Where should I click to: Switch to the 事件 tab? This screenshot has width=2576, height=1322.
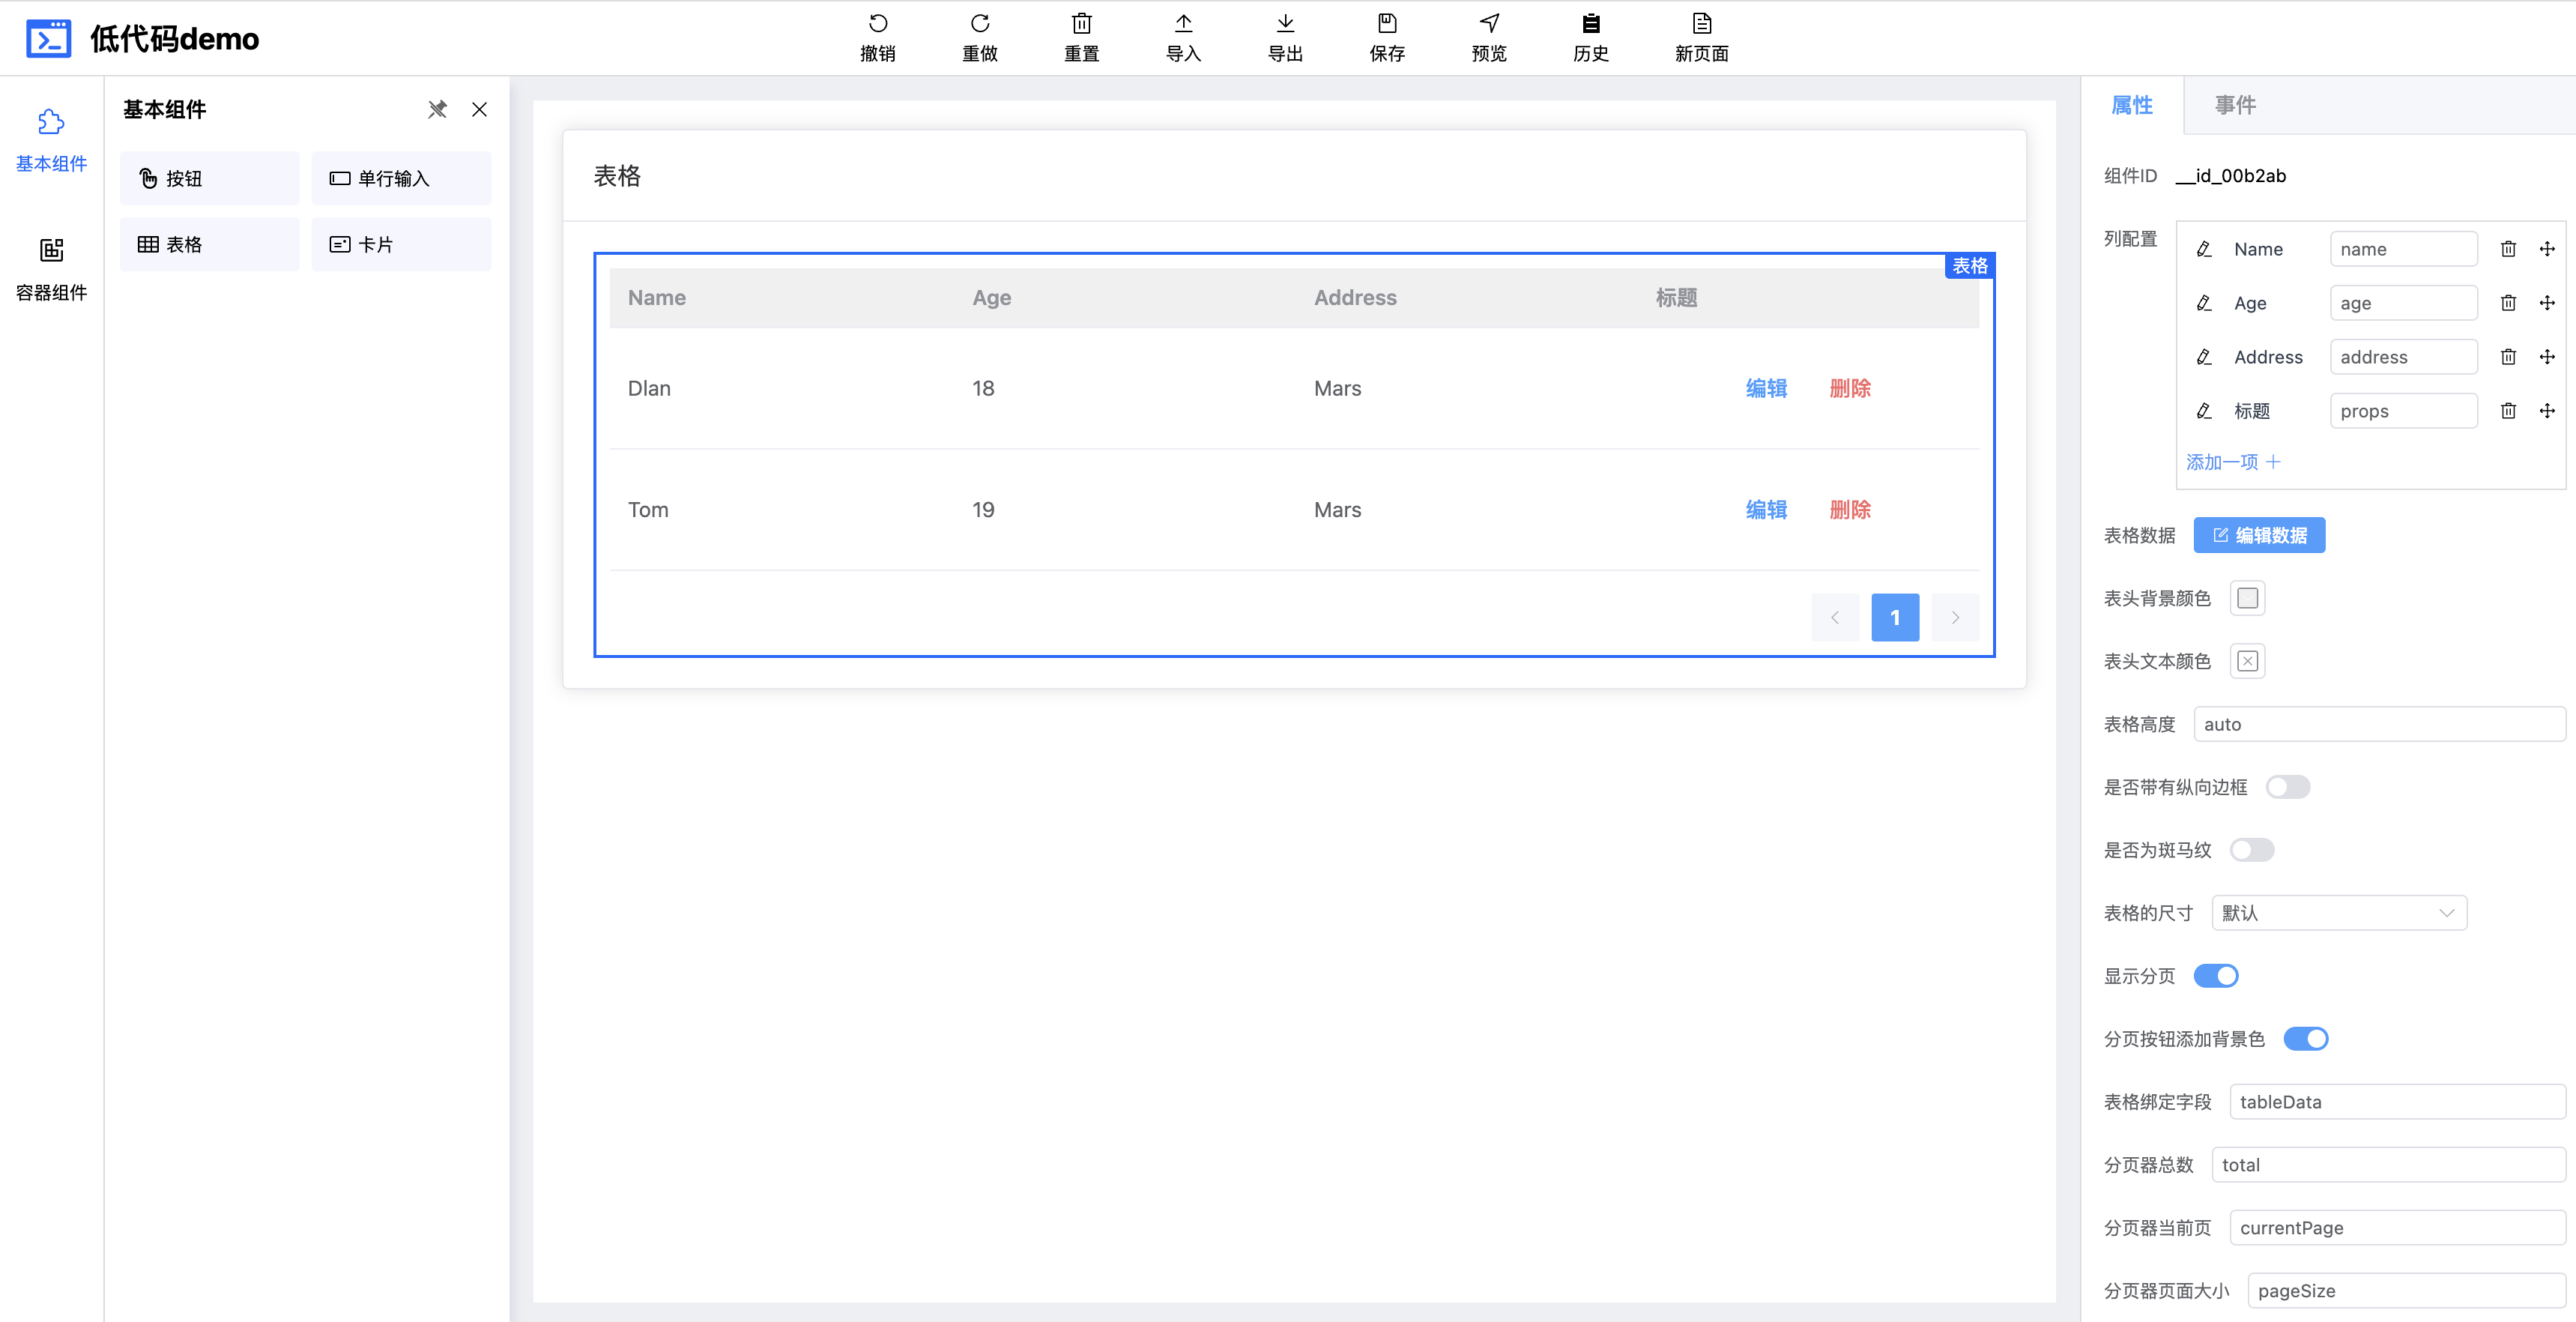click(x=2234, y=105)
